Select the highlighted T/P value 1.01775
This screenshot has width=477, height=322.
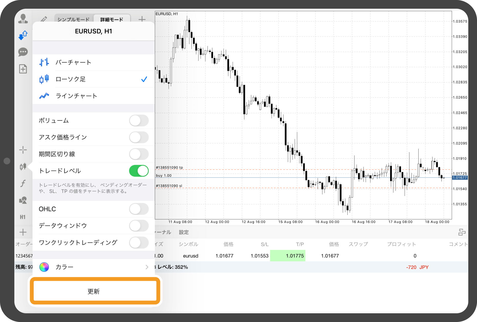[x=295, y=256]
